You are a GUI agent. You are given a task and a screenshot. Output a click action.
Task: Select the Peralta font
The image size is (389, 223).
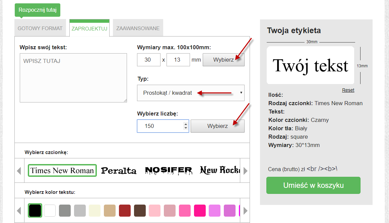(x=119, y=171)
